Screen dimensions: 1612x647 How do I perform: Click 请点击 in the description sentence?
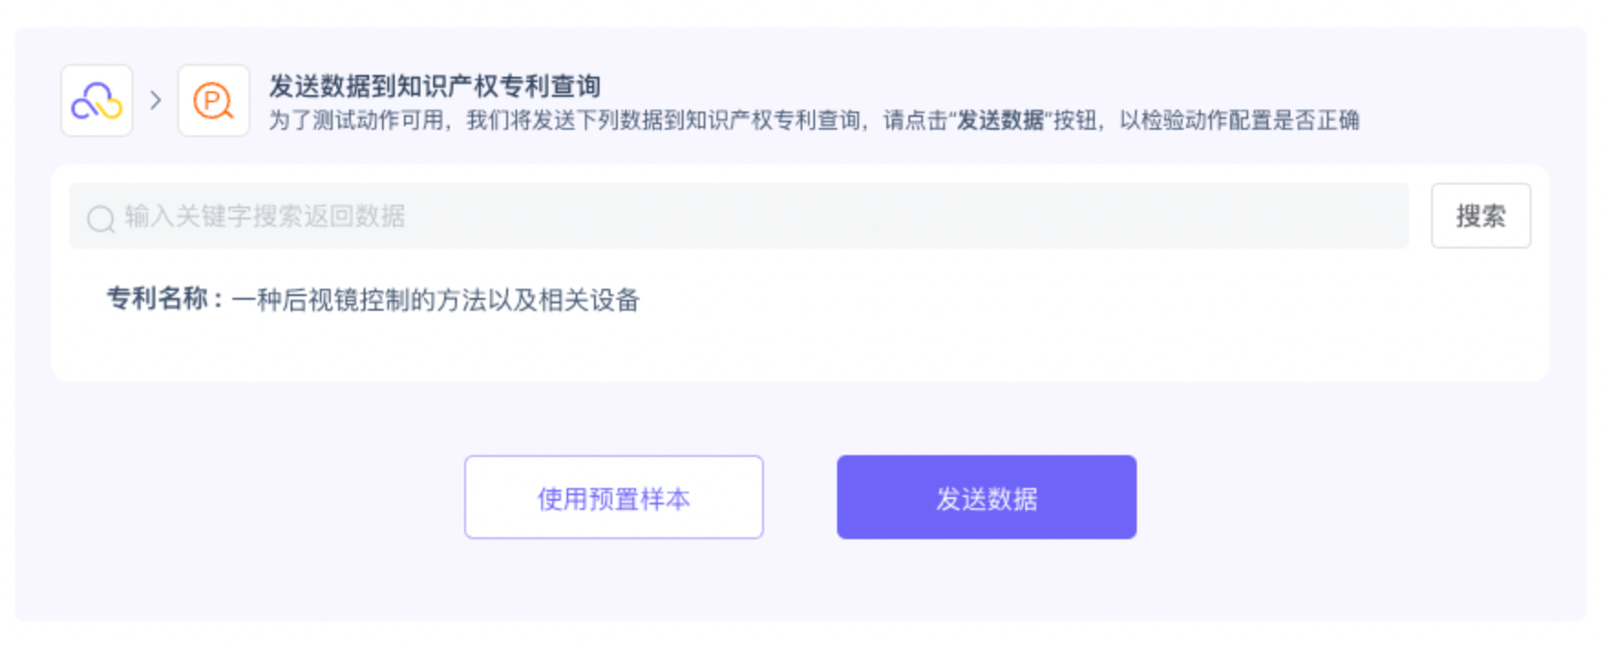point(916,121)
